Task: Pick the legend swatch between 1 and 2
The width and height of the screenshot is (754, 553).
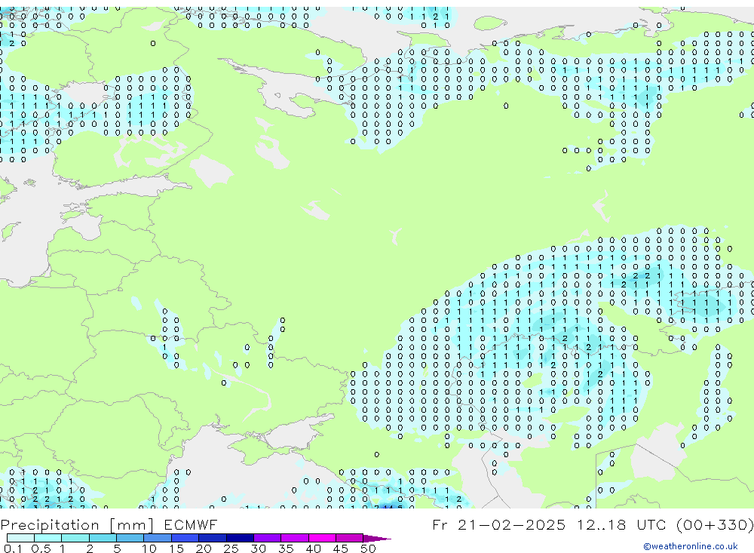Action: click(x=75, y=538)
